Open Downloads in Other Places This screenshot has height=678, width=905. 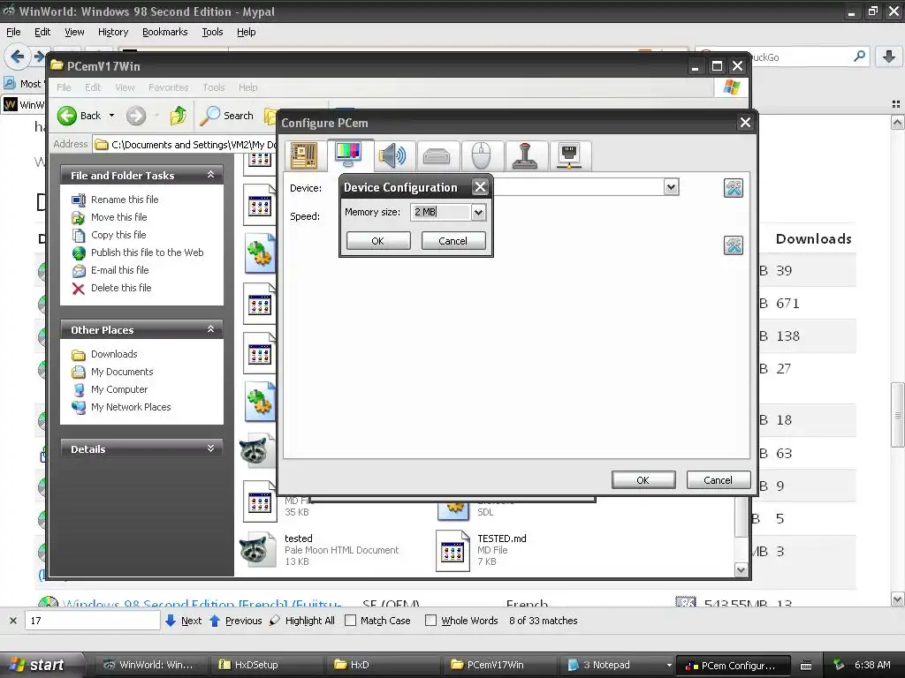coord(114,354)
